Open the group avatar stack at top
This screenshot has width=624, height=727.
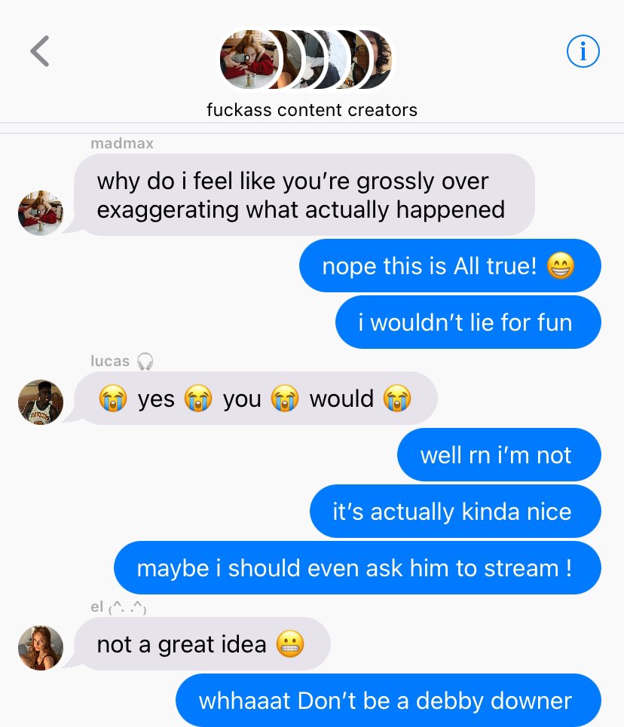(306, 60)
